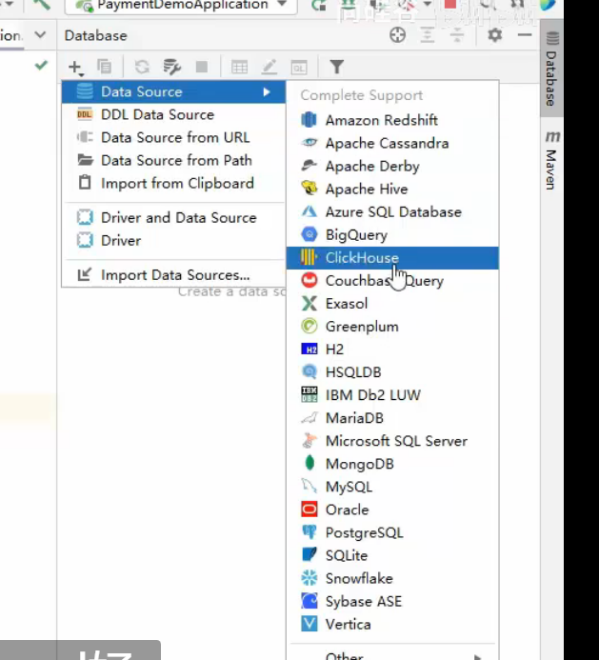Select Driver and Data Source

click(173, 217)
